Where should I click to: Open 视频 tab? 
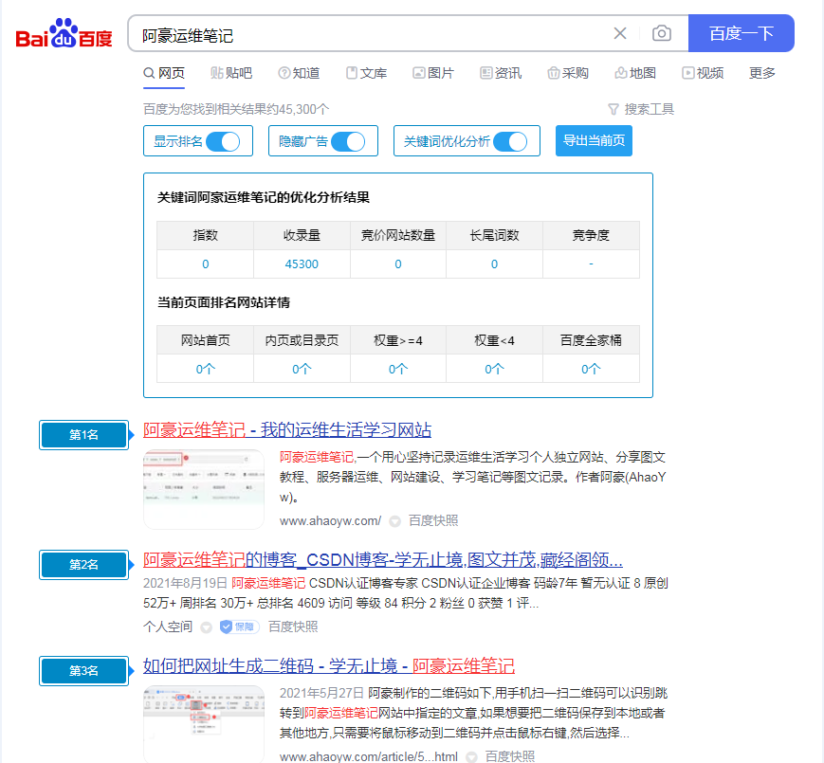coord(703,73)
